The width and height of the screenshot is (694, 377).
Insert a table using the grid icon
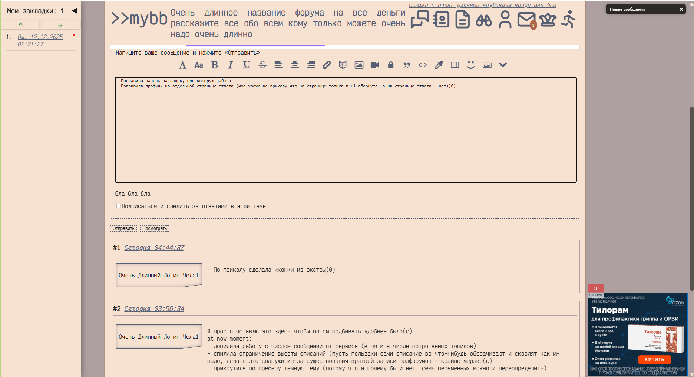pyautogui.click(x=455, y=65)
